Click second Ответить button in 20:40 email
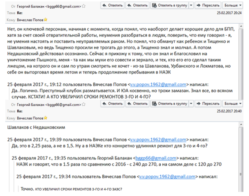The image size is (249, 196). pyautogui.click(x=137, y=104)
